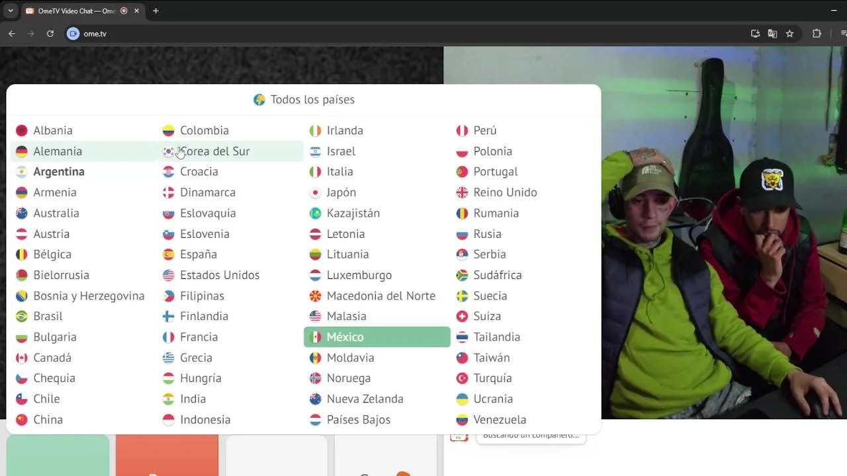Viewport: 847px width, 476px height.
Task: Select China as country
Action: coord(83,420)
